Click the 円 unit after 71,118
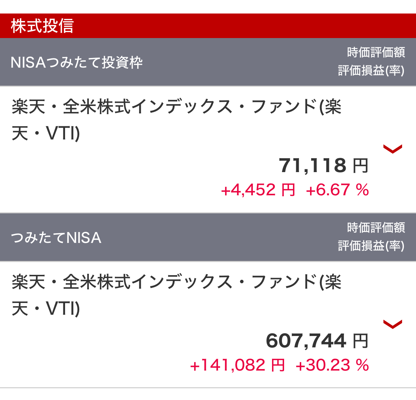 point(360,166)
